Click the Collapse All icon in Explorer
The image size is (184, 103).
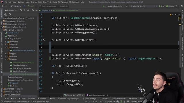tap(28, 10)
